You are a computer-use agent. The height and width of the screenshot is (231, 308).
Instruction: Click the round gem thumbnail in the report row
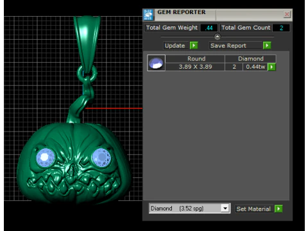[156, 63]
